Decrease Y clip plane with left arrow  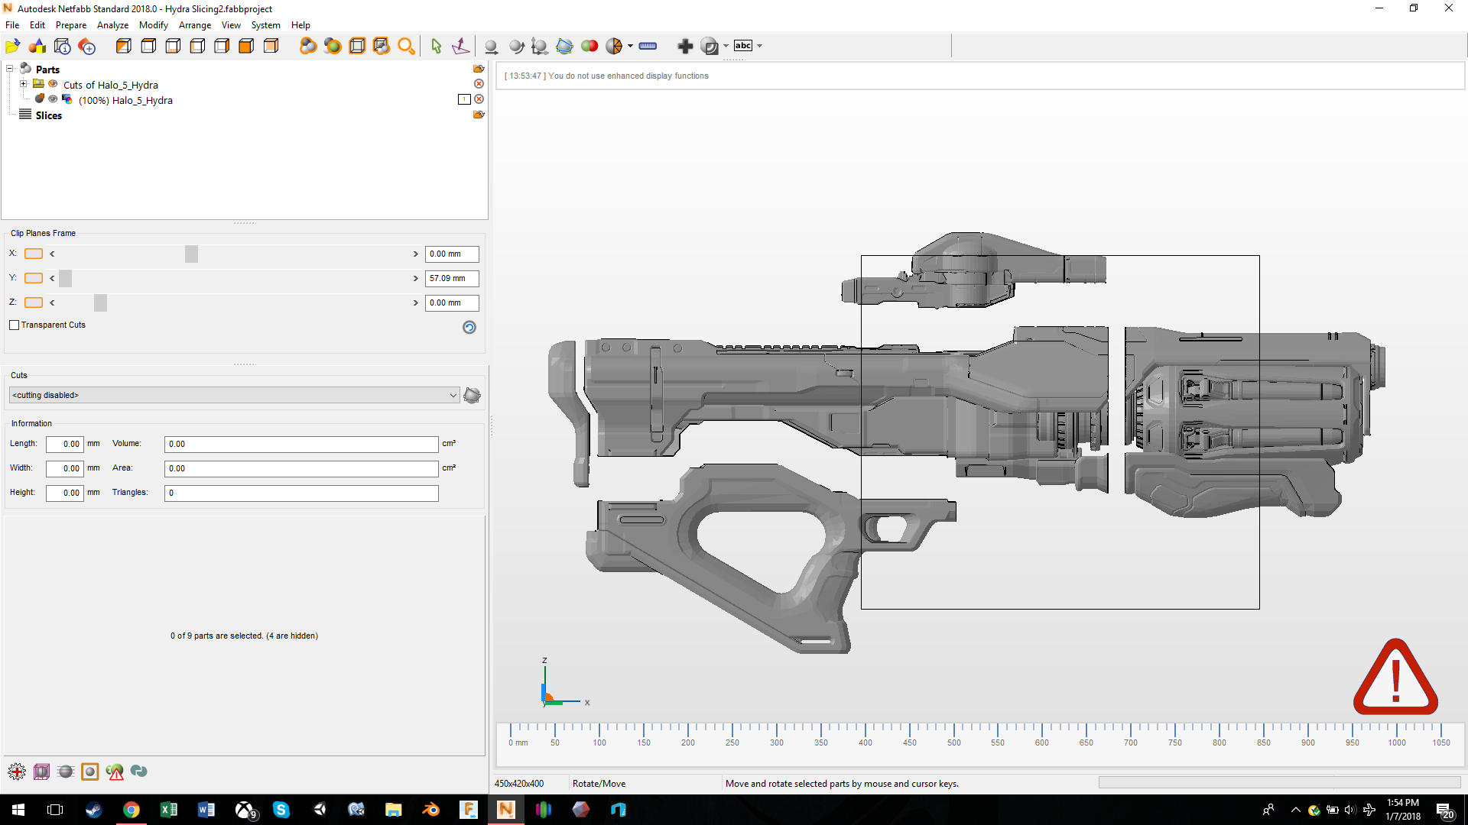point(52,279)
